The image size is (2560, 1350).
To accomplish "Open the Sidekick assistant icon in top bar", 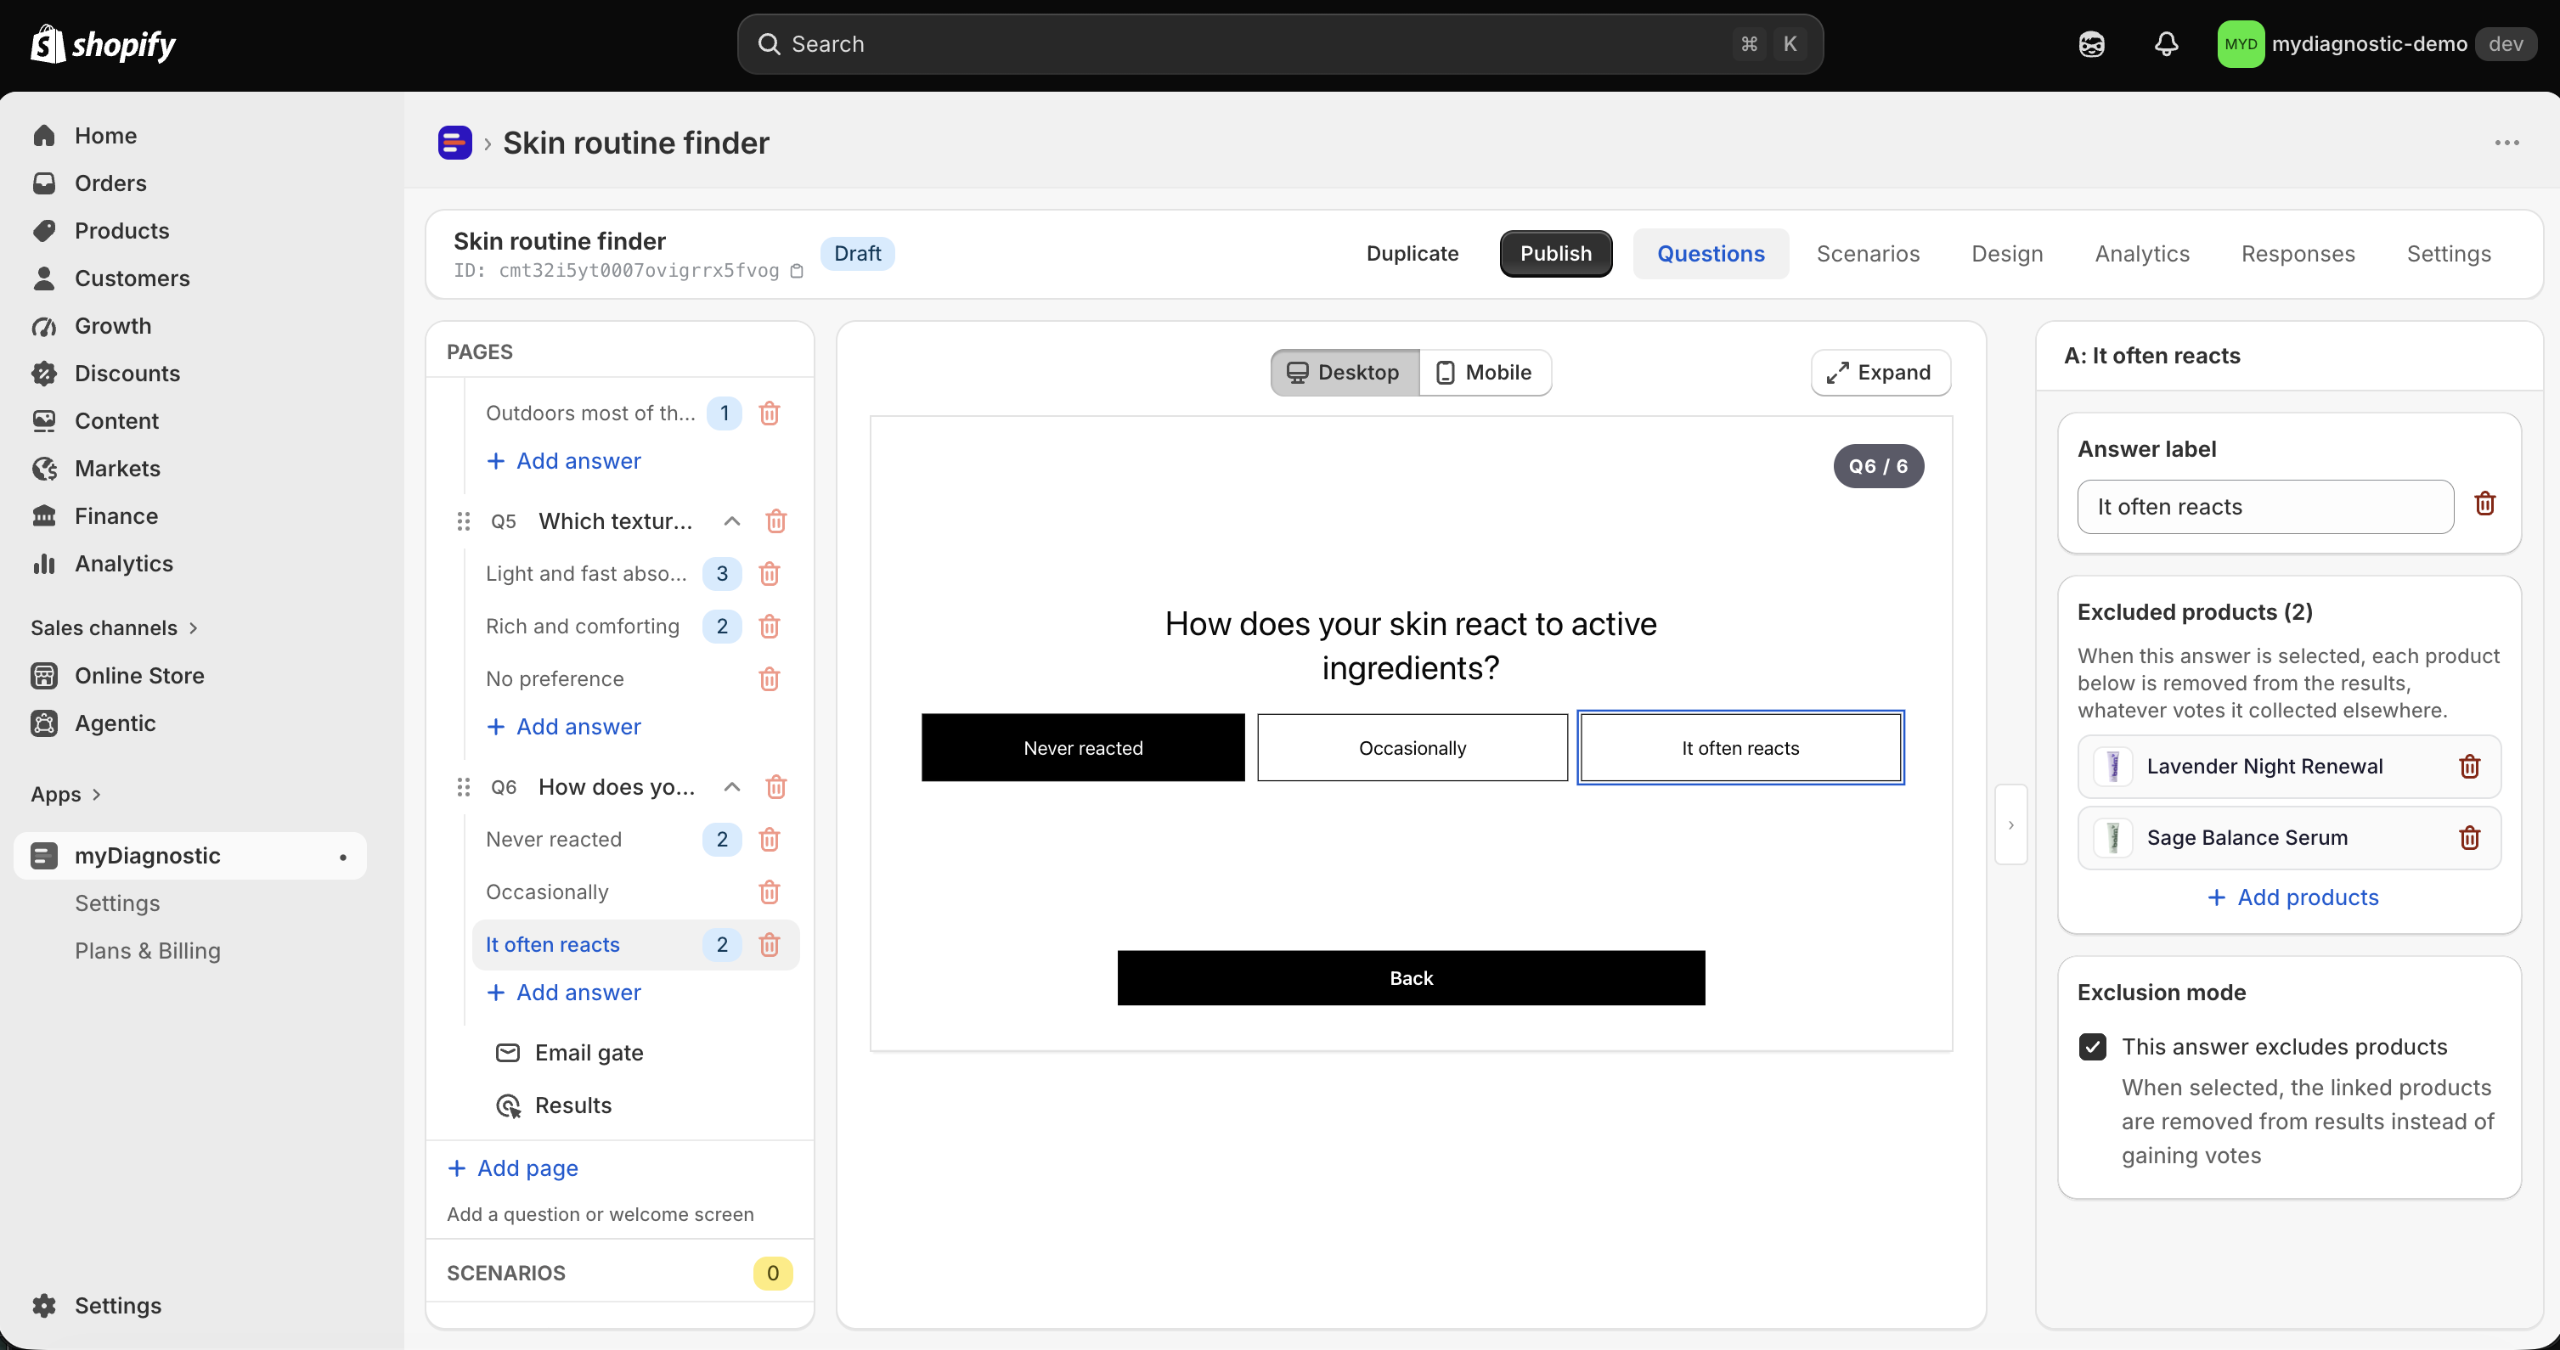I will click(x=2092, y=43).
